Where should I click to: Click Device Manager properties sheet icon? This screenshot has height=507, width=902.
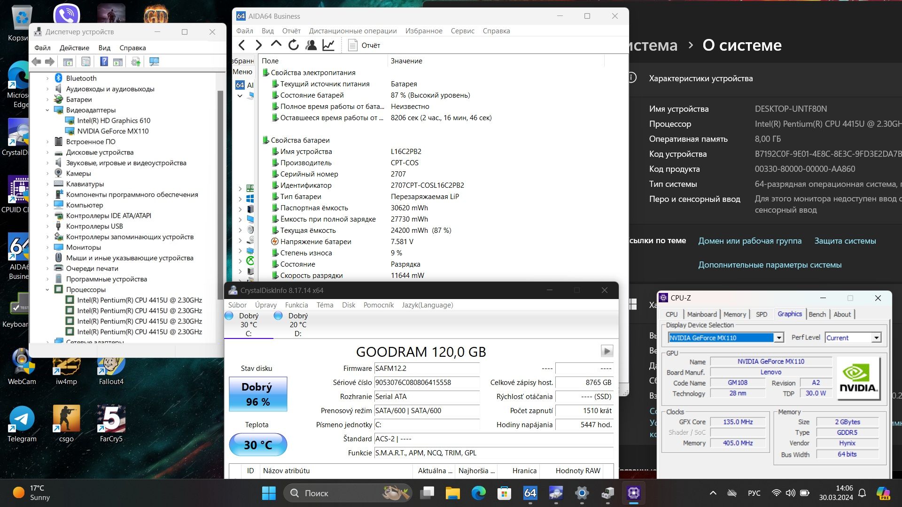[86, 61]
